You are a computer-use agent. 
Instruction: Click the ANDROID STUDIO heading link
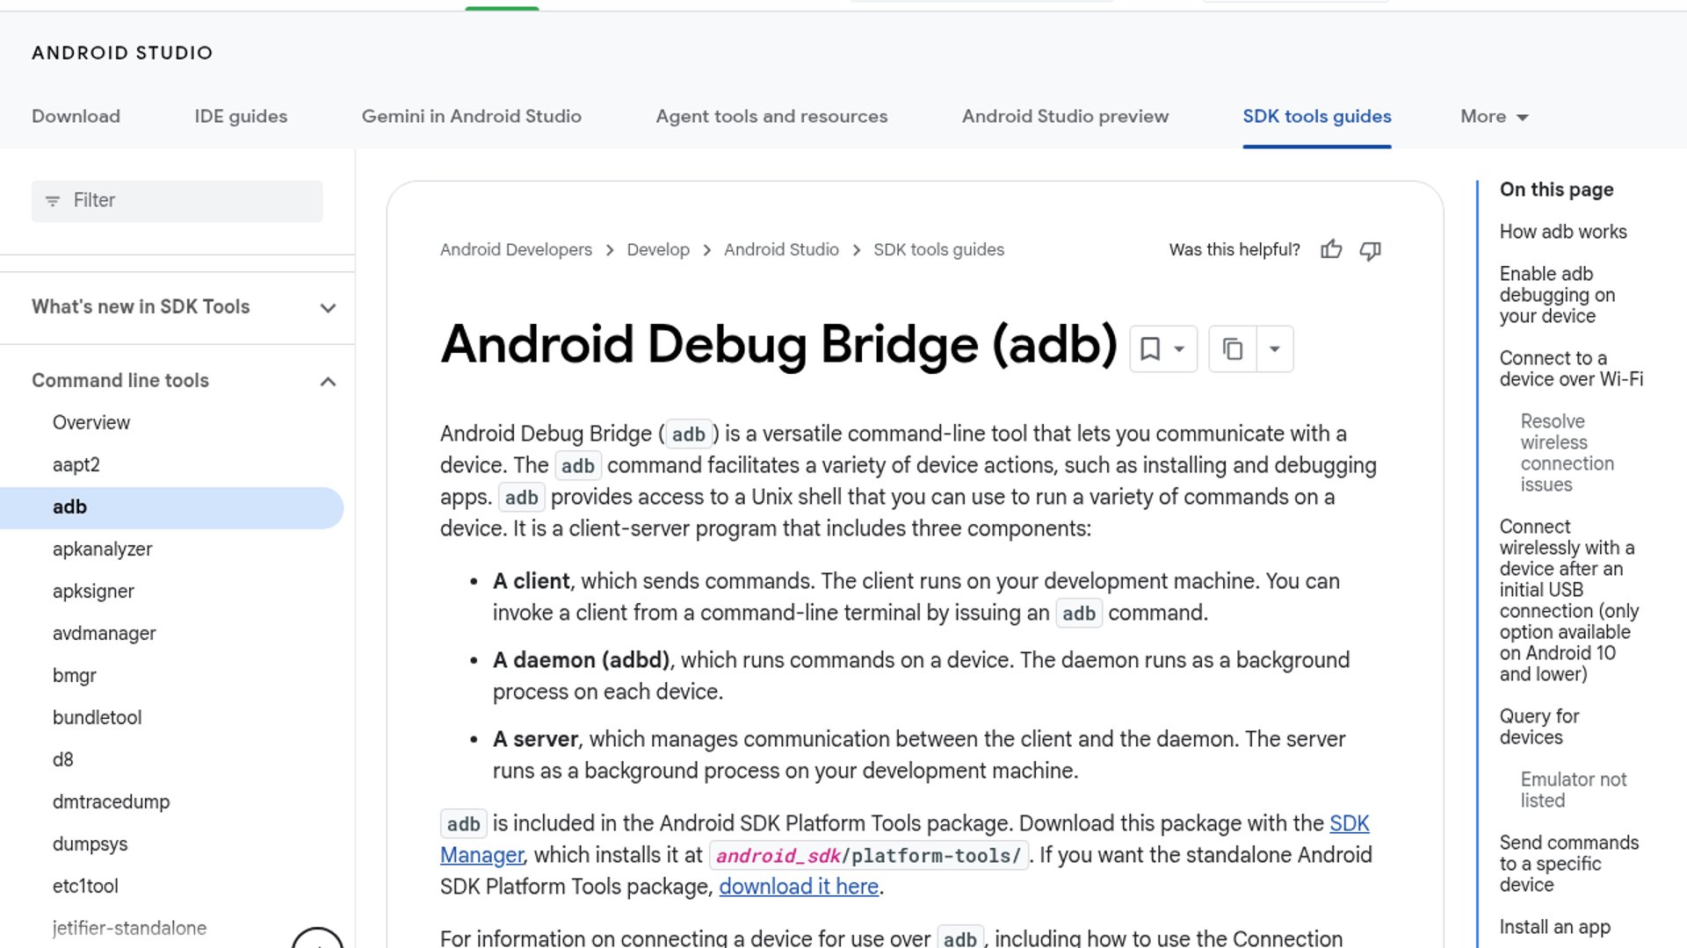click(x=122, y=53)
